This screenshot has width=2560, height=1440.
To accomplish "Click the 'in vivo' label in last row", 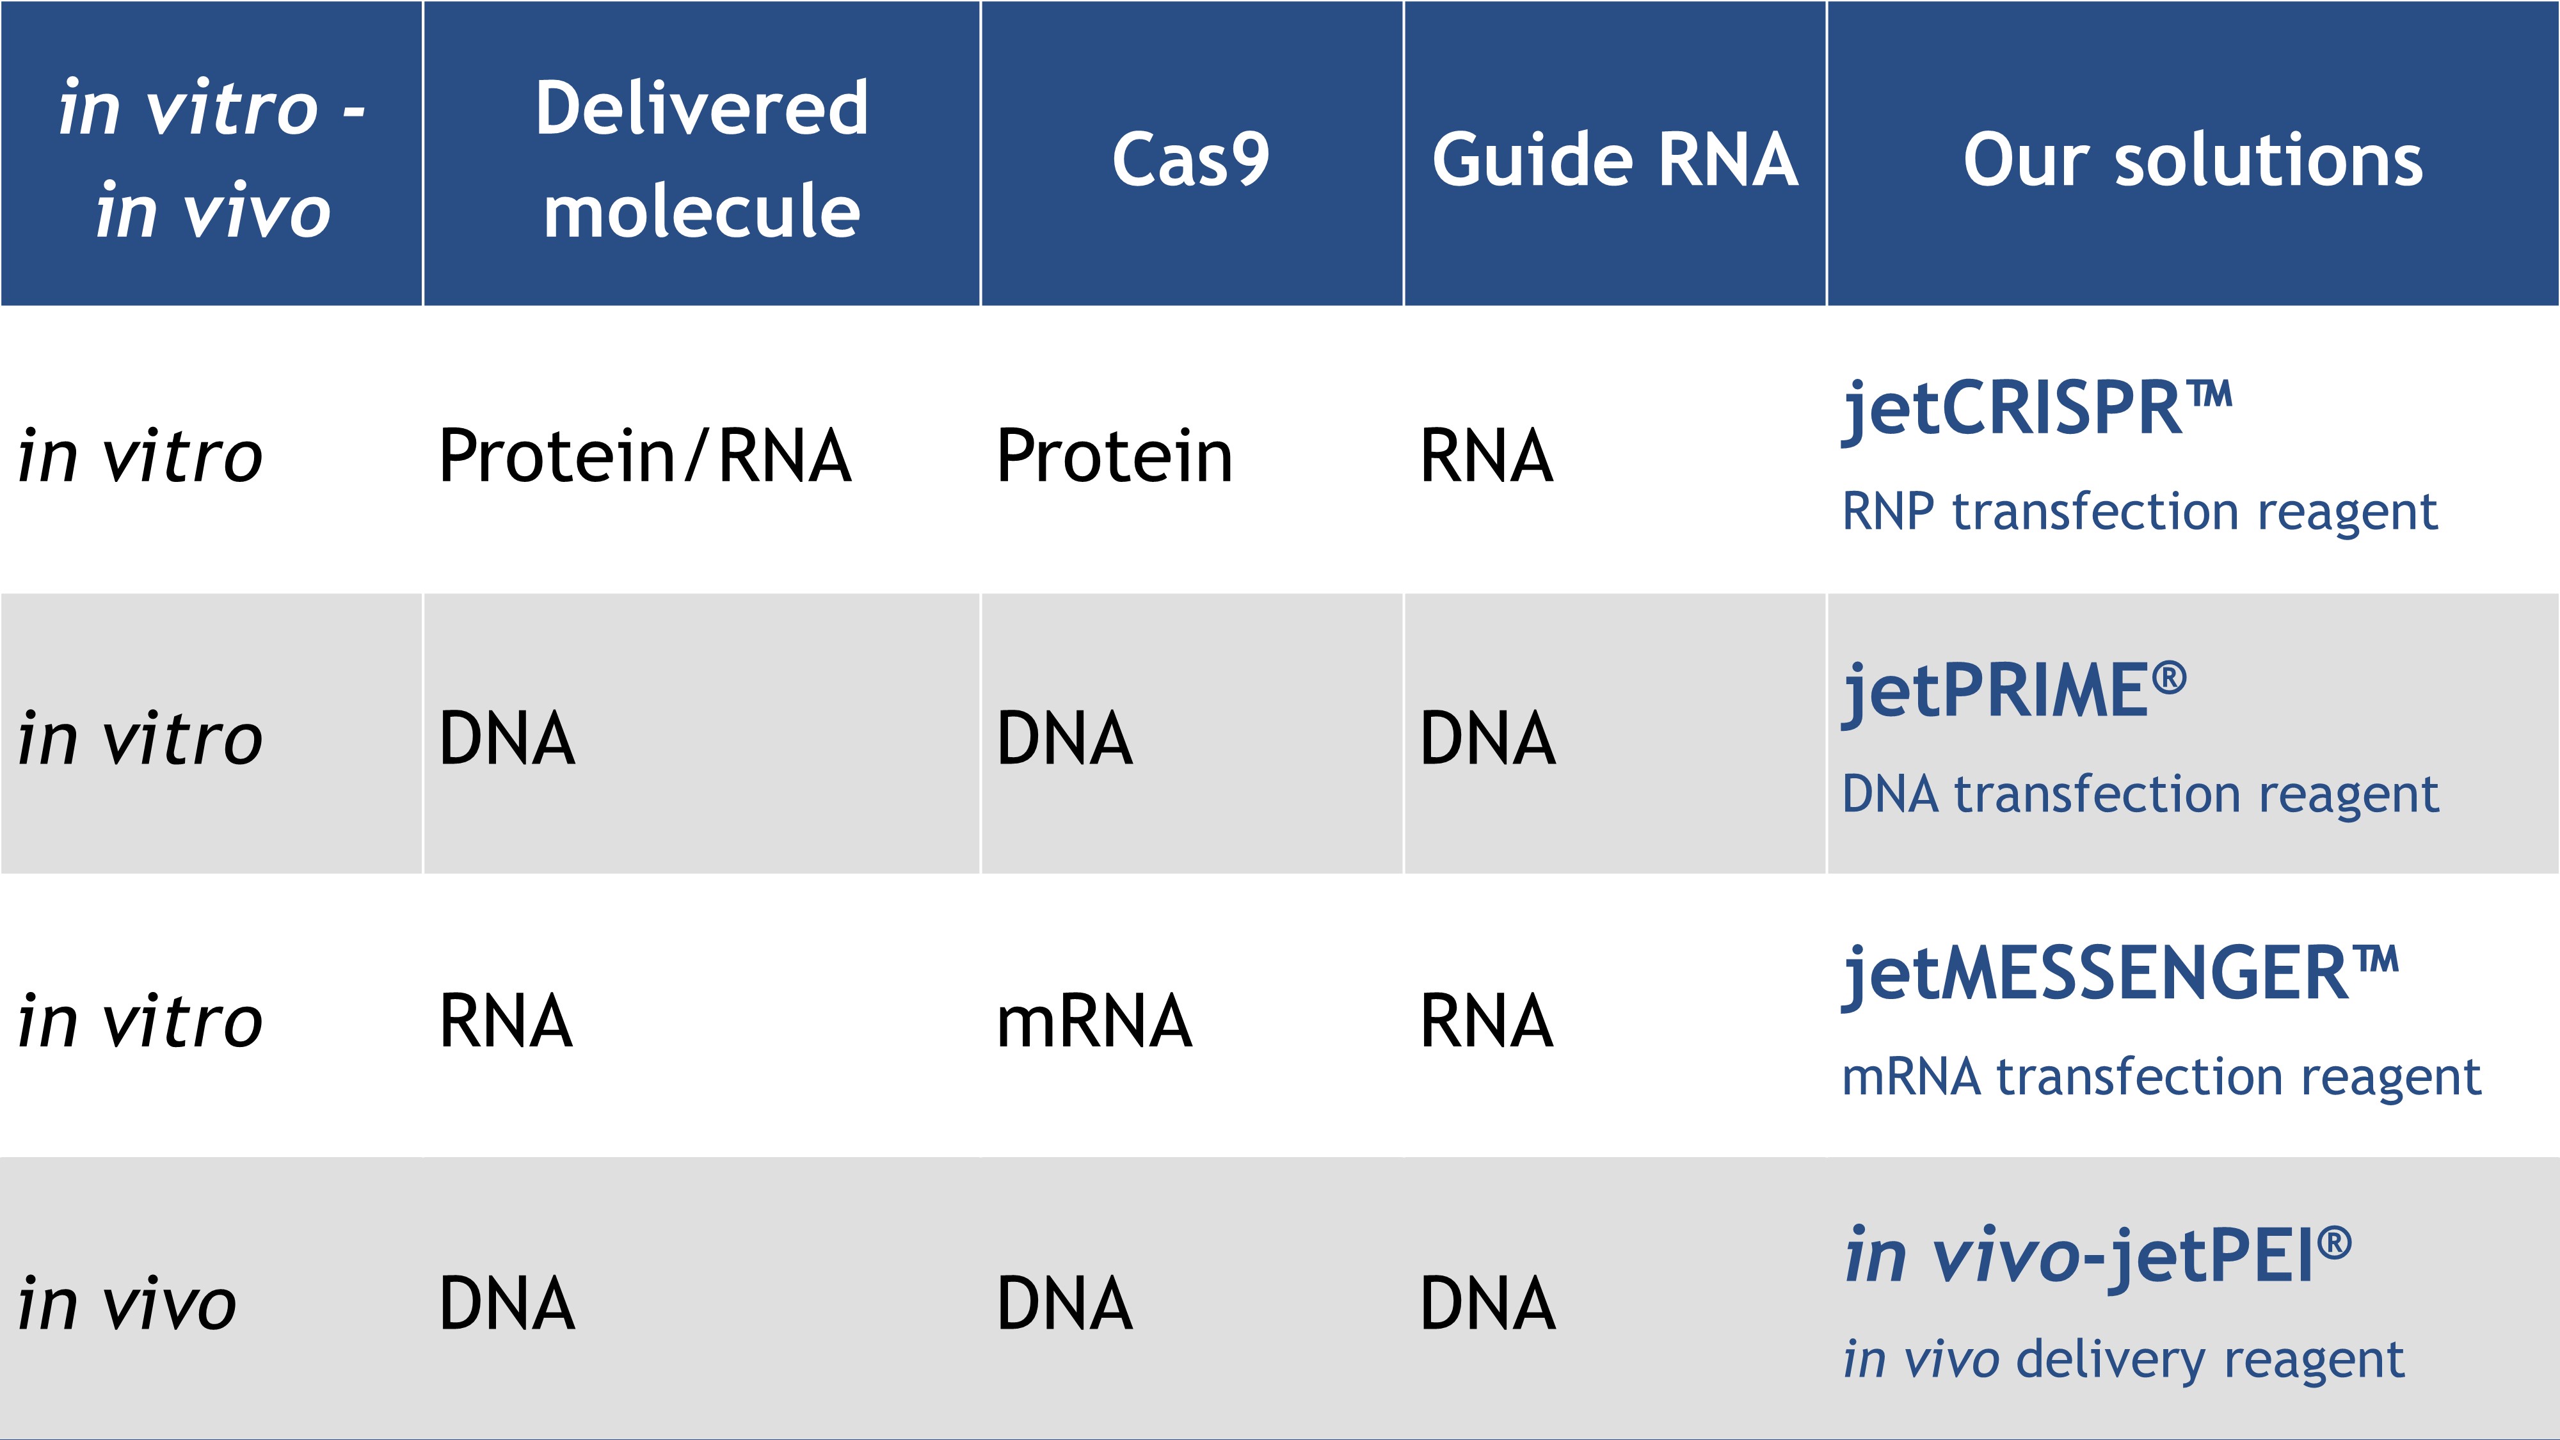I will [x=127, y=1304].
